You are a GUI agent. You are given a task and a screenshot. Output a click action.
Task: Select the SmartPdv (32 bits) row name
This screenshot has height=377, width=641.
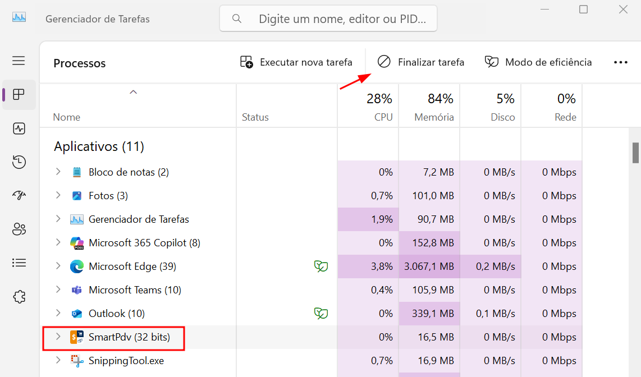(129, 337)
